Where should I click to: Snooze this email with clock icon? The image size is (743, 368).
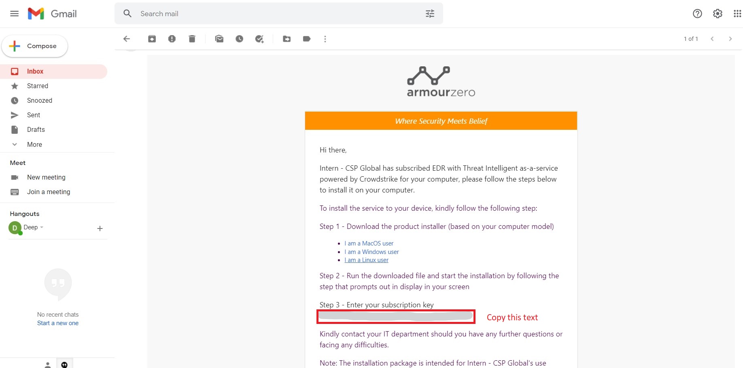[x=240, y=39]
